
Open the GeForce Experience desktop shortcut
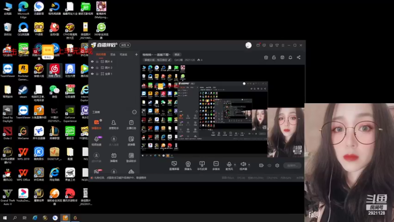point(70,114)
